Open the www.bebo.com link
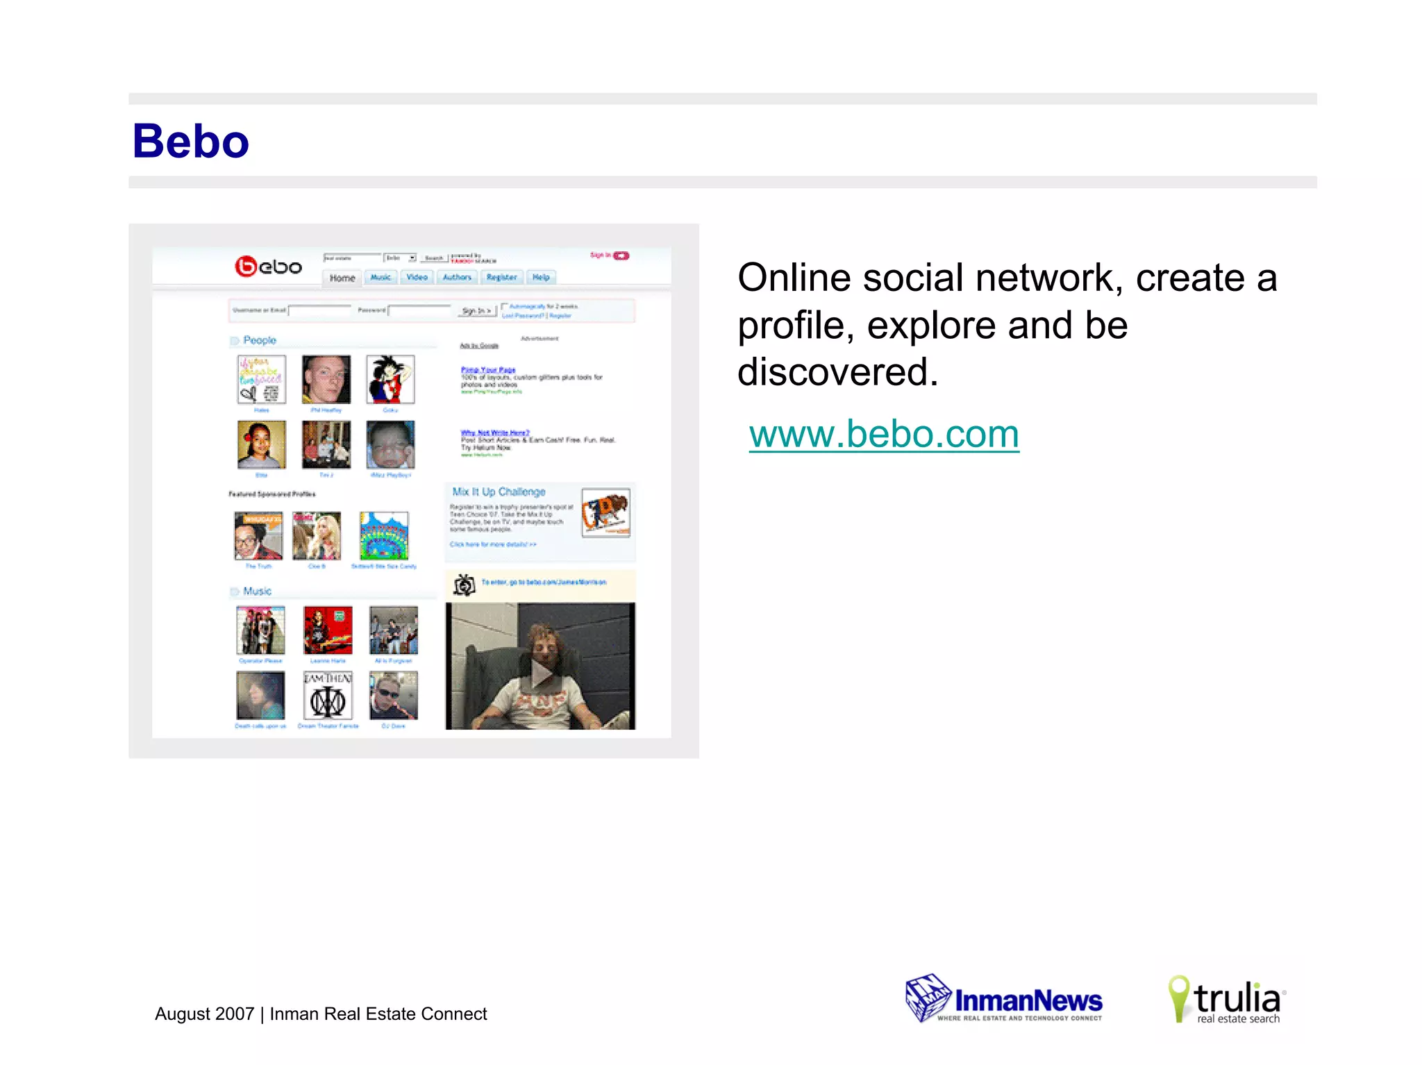This screenshot has height=1065, width=1422. pyautogui.click(x=884, y=435)
